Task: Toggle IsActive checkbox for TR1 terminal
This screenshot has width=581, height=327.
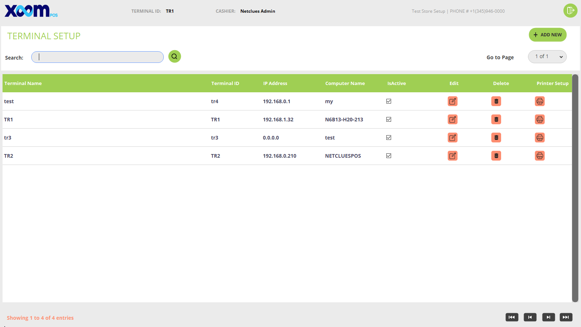Action: [x=389, y=120]
